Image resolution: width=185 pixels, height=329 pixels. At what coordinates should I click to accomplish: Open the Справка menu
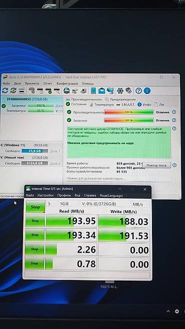(90, 195)
